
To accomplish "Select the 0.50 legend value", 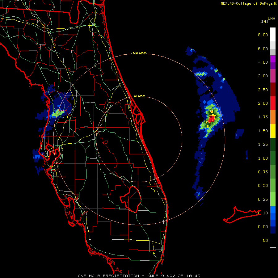I will [263, 186].
